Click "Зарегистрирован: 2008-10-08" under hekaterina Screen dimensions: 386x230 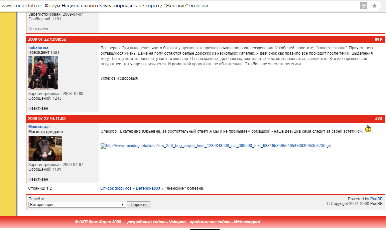coord(56,94)
